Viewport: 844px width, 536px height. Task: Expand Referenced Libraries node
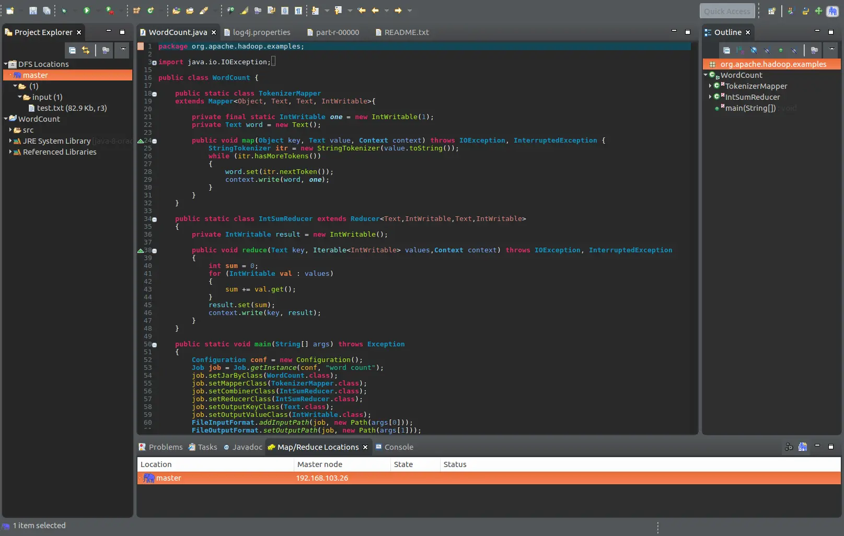10,152
